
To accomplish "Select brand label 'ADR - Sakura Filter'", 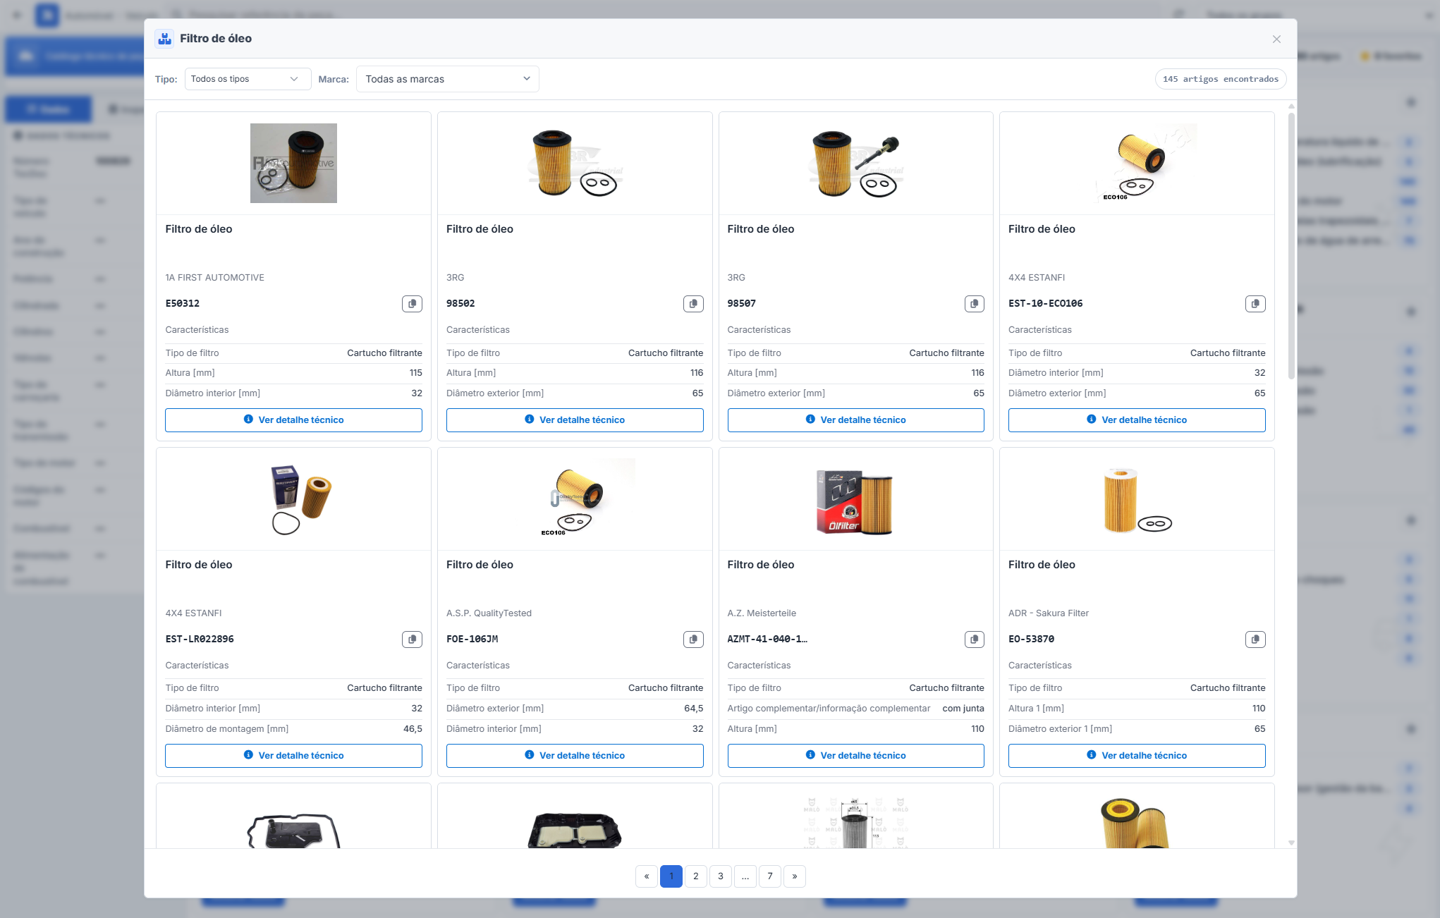I will [x=1049, y=613].
